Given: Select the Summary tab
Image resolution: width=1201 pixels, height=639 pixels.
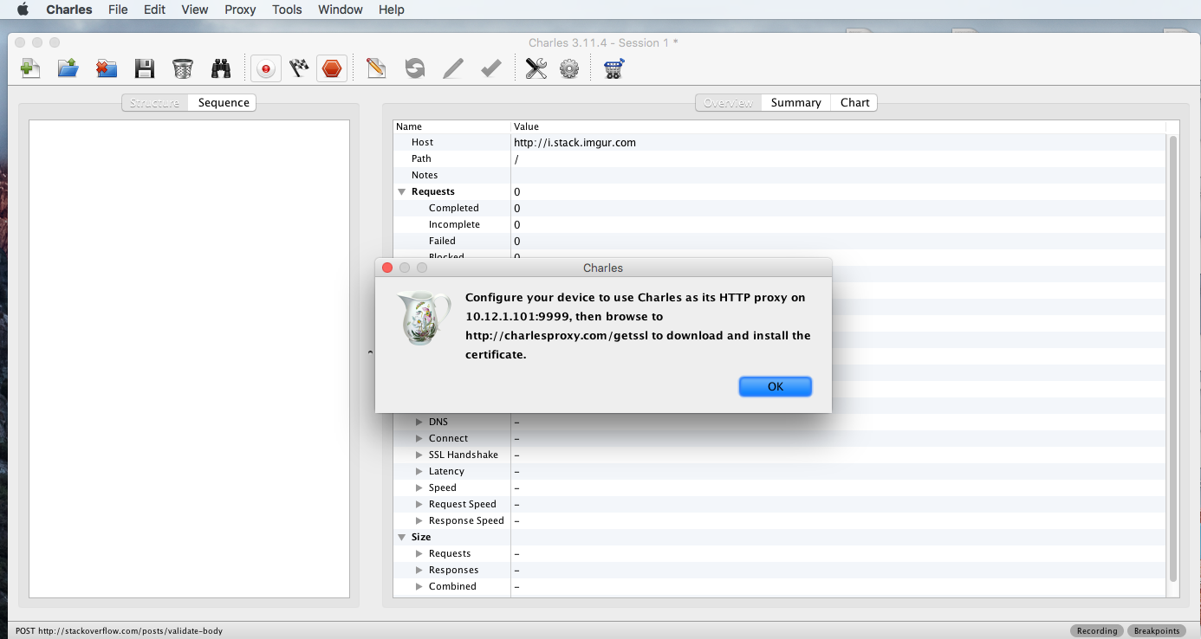Looking at the screenshot, I should [x=795, y=102].
